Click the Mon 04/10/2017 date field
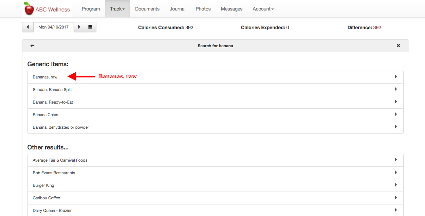Viewport: 425px width, 216px height. 53,27
